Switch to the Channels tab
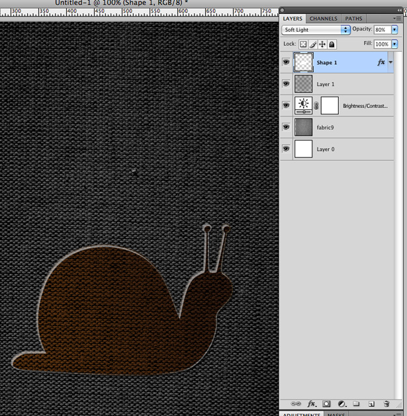407x416 pixels. tap(324, 19)
